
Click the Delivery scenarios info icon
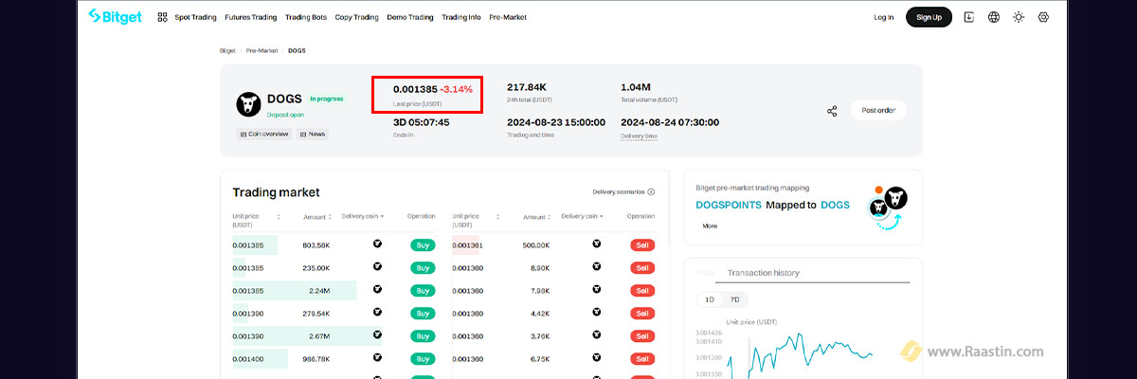click(x=651, y=191)
